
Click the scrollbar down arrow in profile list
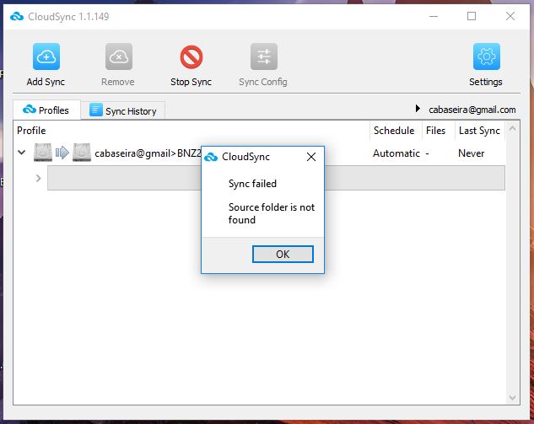coord(512,398)
